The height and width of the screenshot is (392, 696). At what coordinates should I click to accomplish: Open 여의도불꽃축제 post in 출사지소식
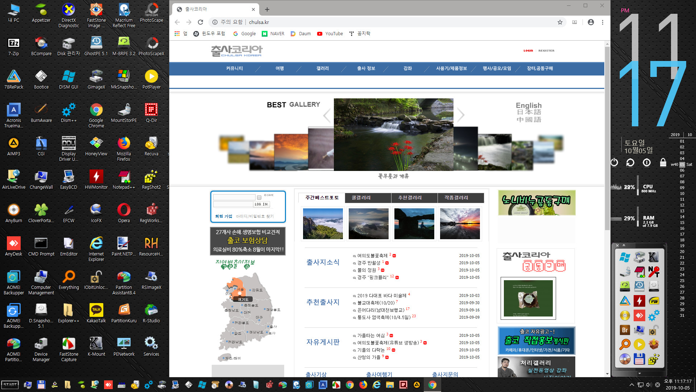coord(372,256)
